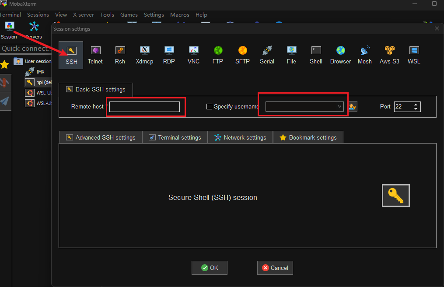Open the credentials manager user icon
The image size is (444, 287).
(352, 106)
